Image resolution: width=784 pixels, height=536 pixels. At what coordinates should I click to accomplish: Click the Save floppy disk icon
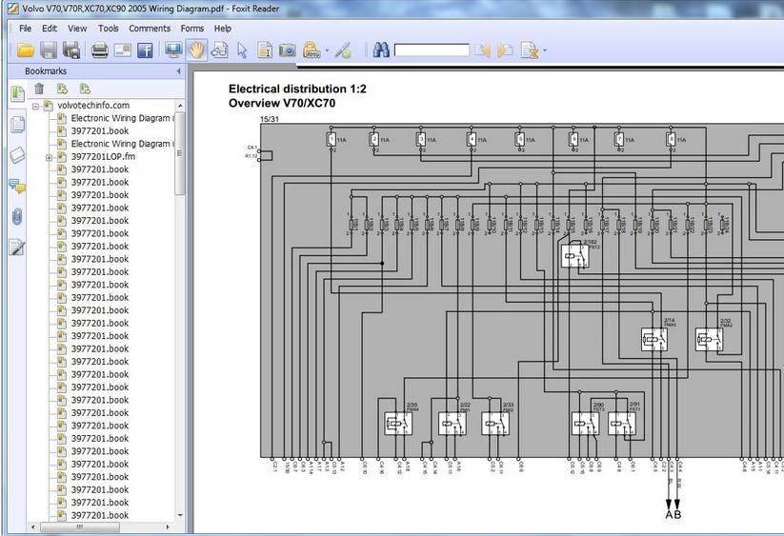49,50
